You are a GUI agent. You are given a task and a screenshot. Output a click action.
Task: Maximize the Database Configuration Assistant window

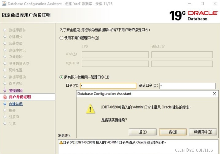[x=202, y=4]
